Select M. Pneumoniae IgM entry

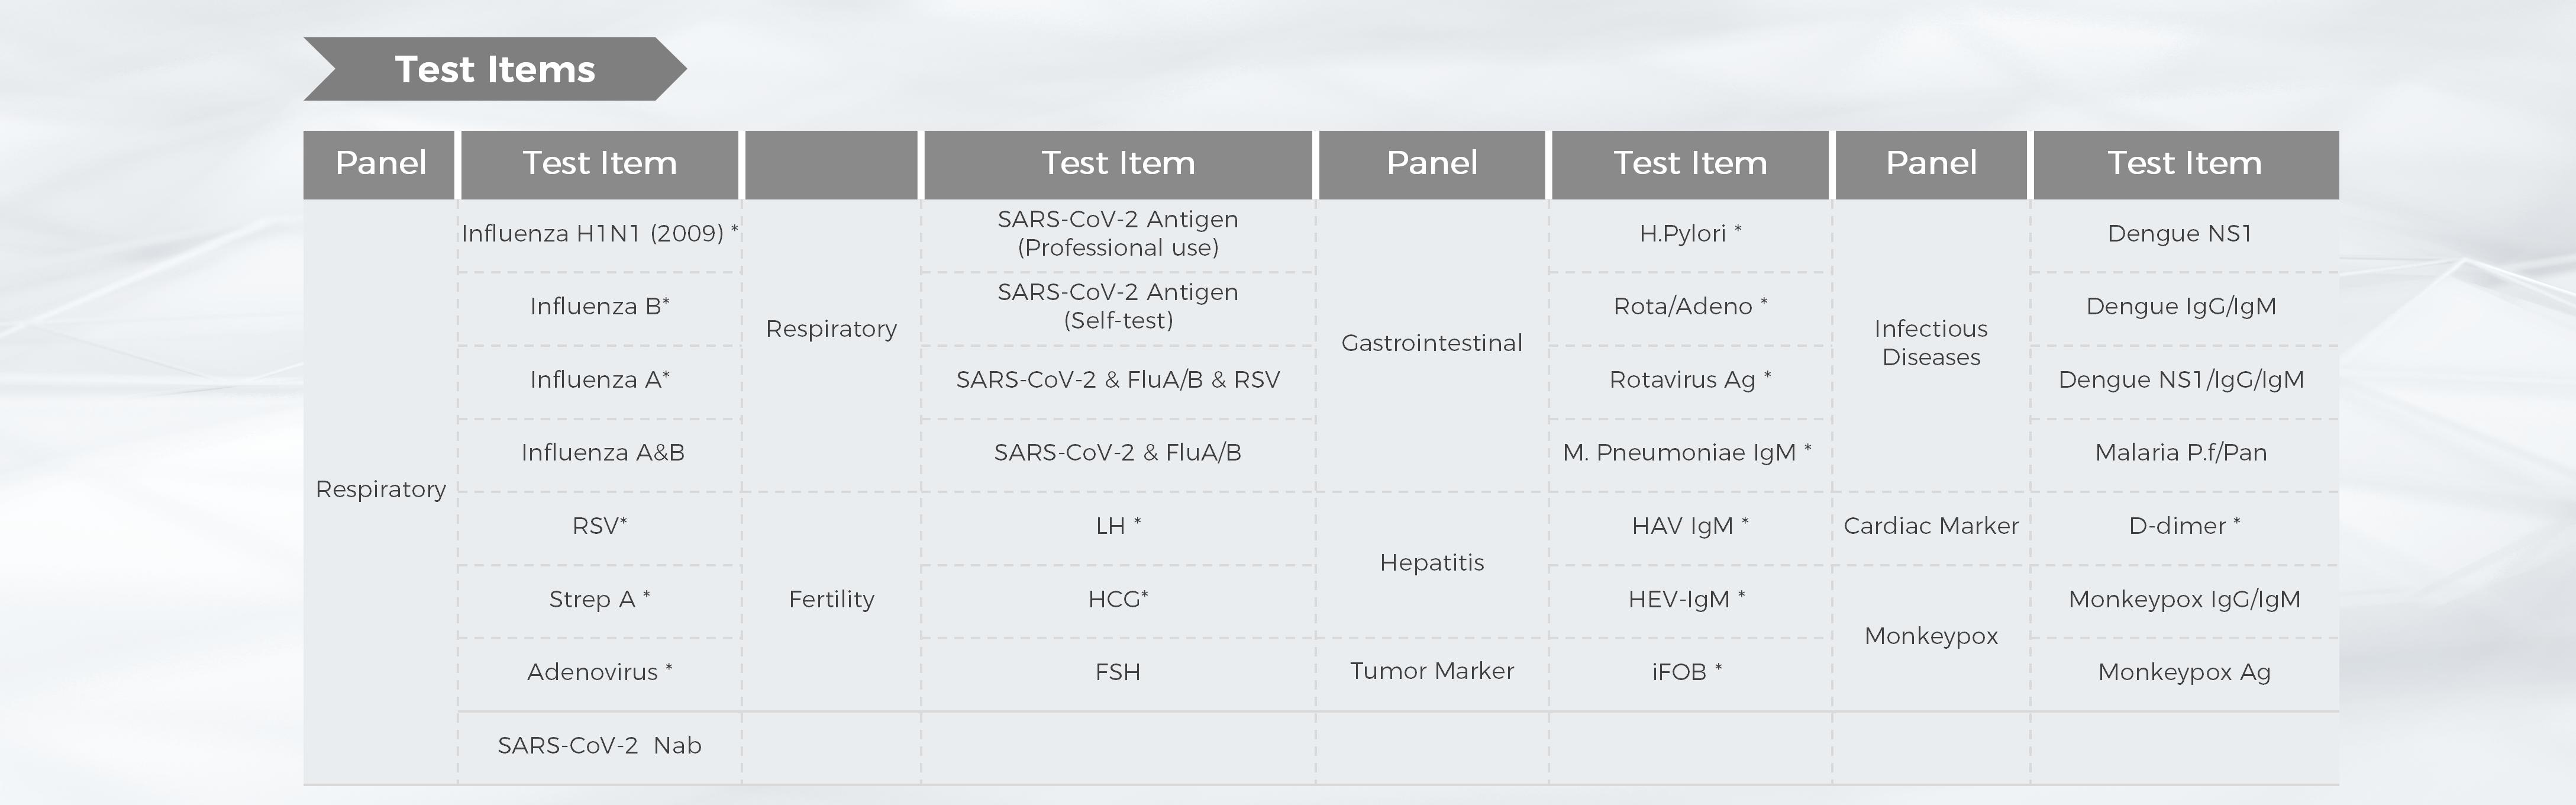[1687, 452]
